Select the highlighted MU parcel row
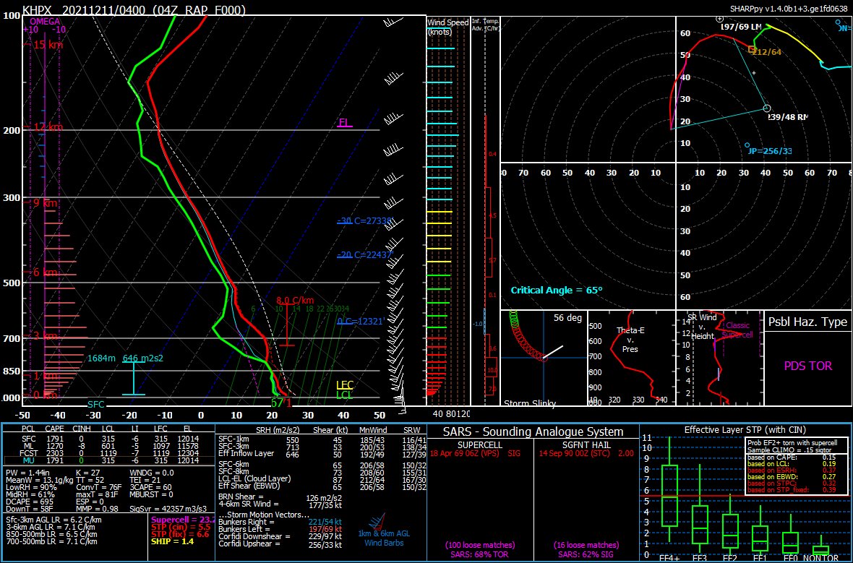This screenshot has width=853, height=563. (108, 460)
